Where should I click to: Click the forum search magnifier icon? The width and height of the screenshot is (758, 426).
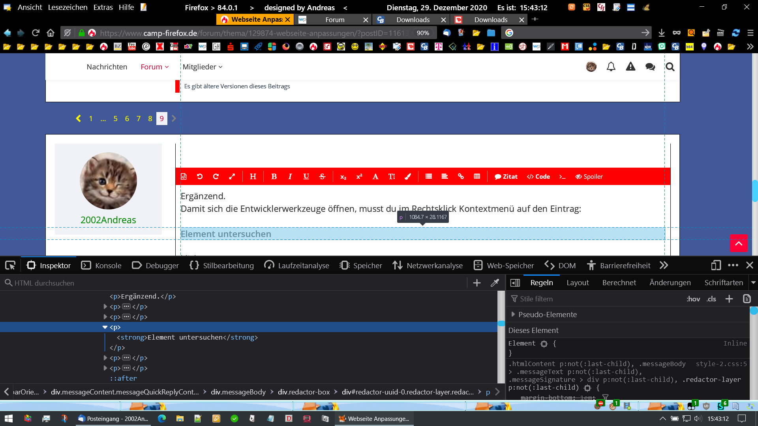click(x=670, y=67)
